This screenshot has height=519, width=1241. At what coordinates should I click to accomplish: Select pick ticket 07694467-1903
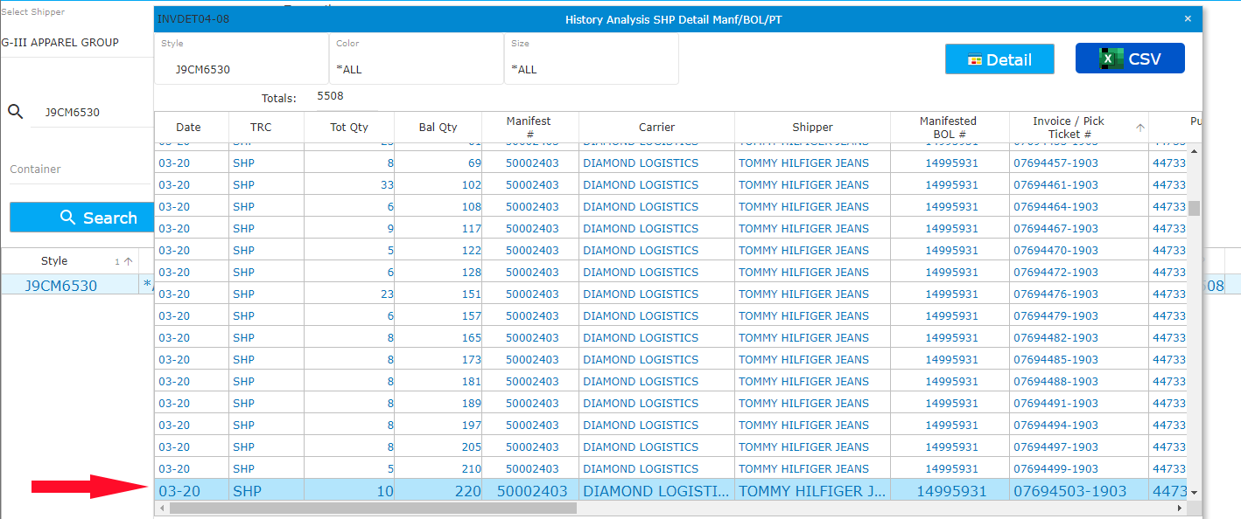(1055, 228)
